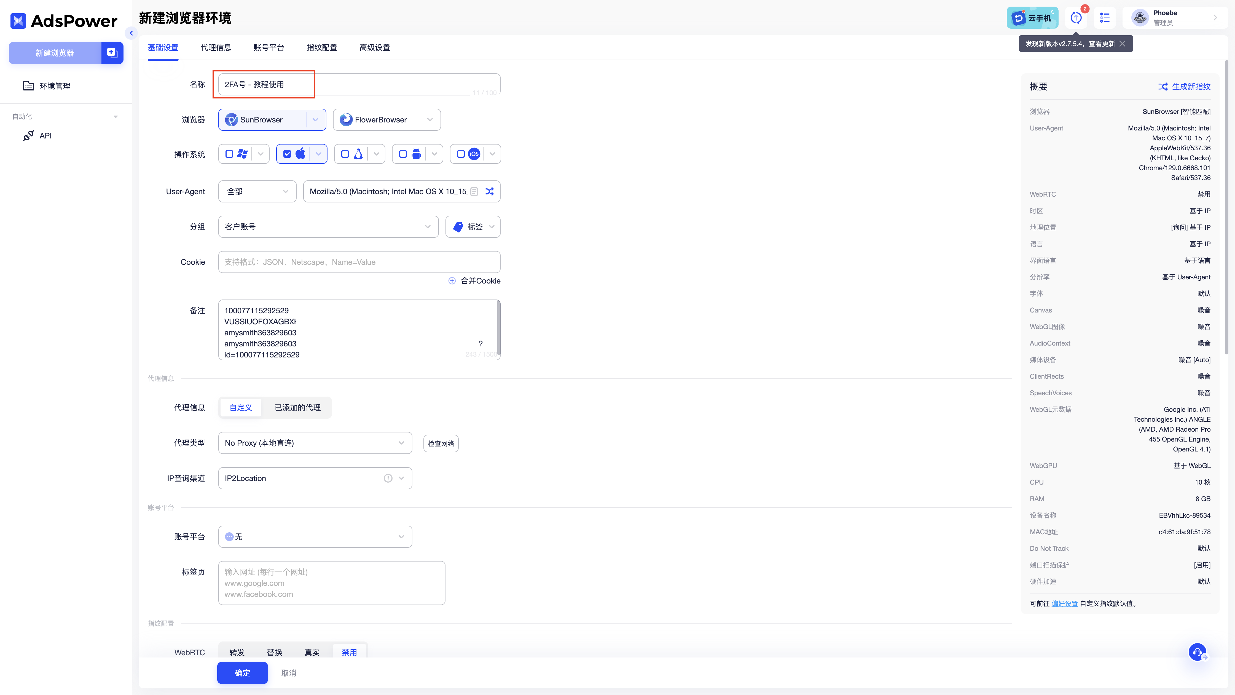Open the User-Agent 全部 dropdown

(x=257, y=191)
